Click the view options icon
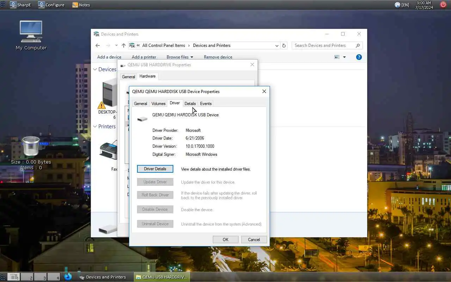The width and height of the screenshot is (451, 282). click(x=337, y=57)
